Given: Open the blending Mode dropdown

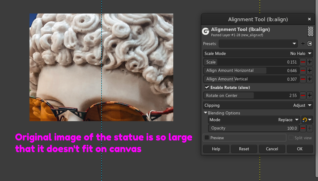Looking at the screenshot, I should [x=254, y=120].
